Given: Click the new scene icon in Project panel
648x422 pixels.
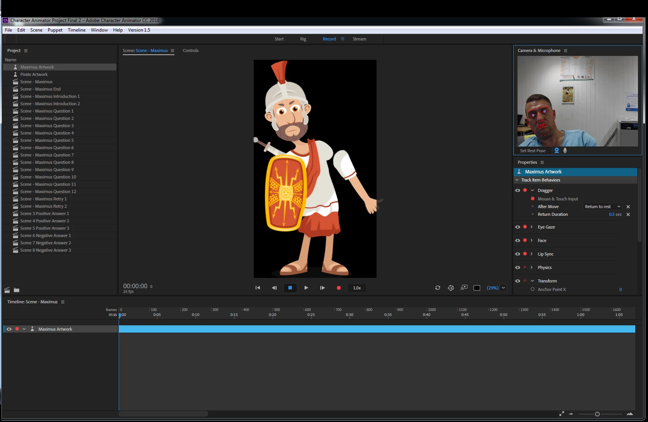Looking at the screenshot, I should click(7, 290).
